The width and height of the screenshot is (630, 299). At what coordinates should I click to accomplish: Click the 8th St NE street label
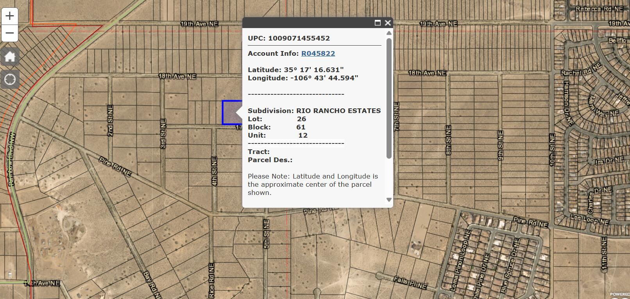click(x=448, y=140)
